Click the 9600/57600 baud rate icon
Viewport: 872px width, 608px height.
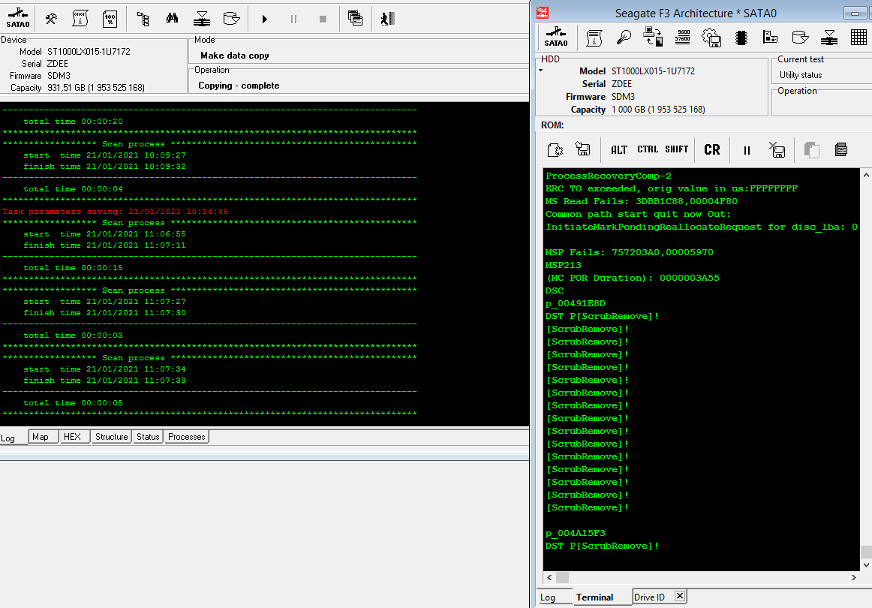click(683, 38)
